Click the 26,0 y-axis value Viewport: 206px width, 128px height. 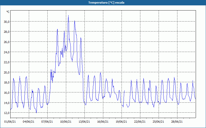[7, 42]
